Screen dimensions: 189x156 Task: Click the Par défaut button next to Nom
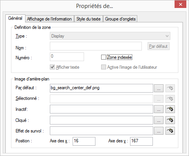click(x=159, y=46)
